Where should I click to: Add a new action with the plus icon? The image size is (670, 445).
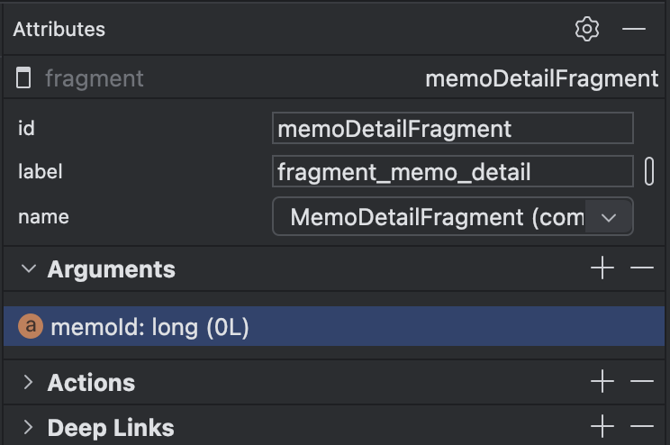pyautogui.click(x=602, y=382)
